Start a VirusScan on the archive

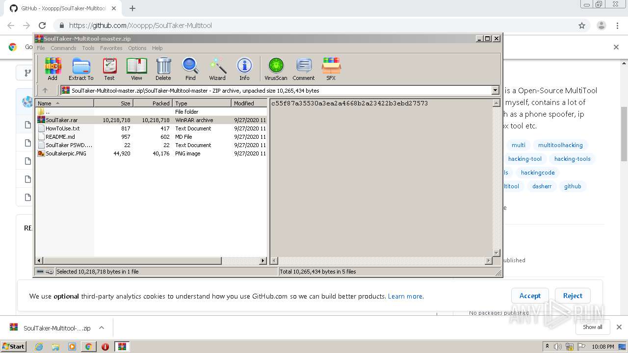click(x=276, y=69)
